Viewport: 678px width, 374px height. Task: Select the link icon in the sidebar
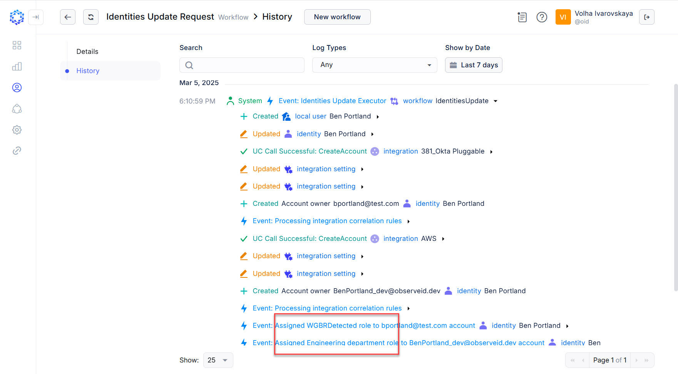point(17,150)
